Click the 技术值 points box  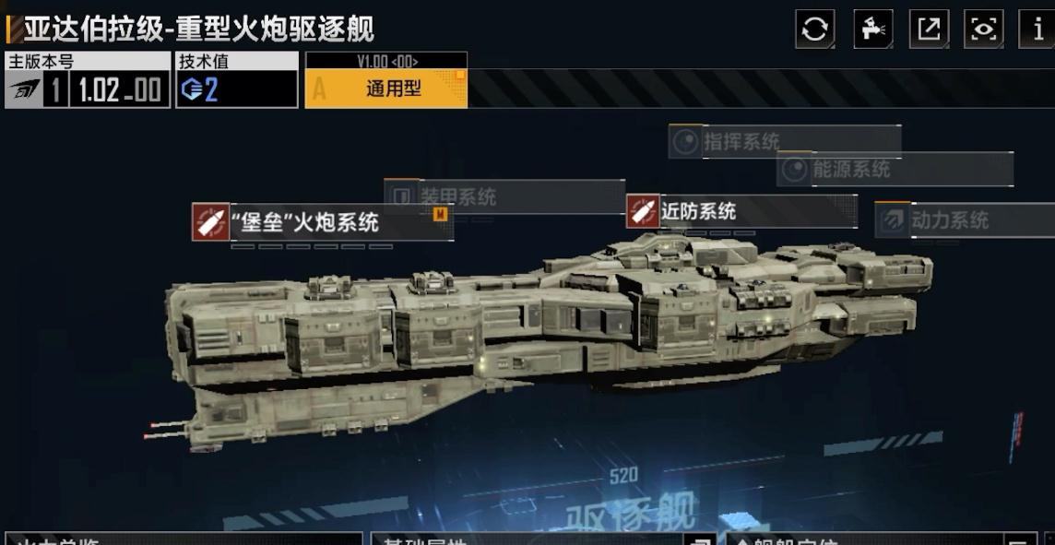coord(237,79)
